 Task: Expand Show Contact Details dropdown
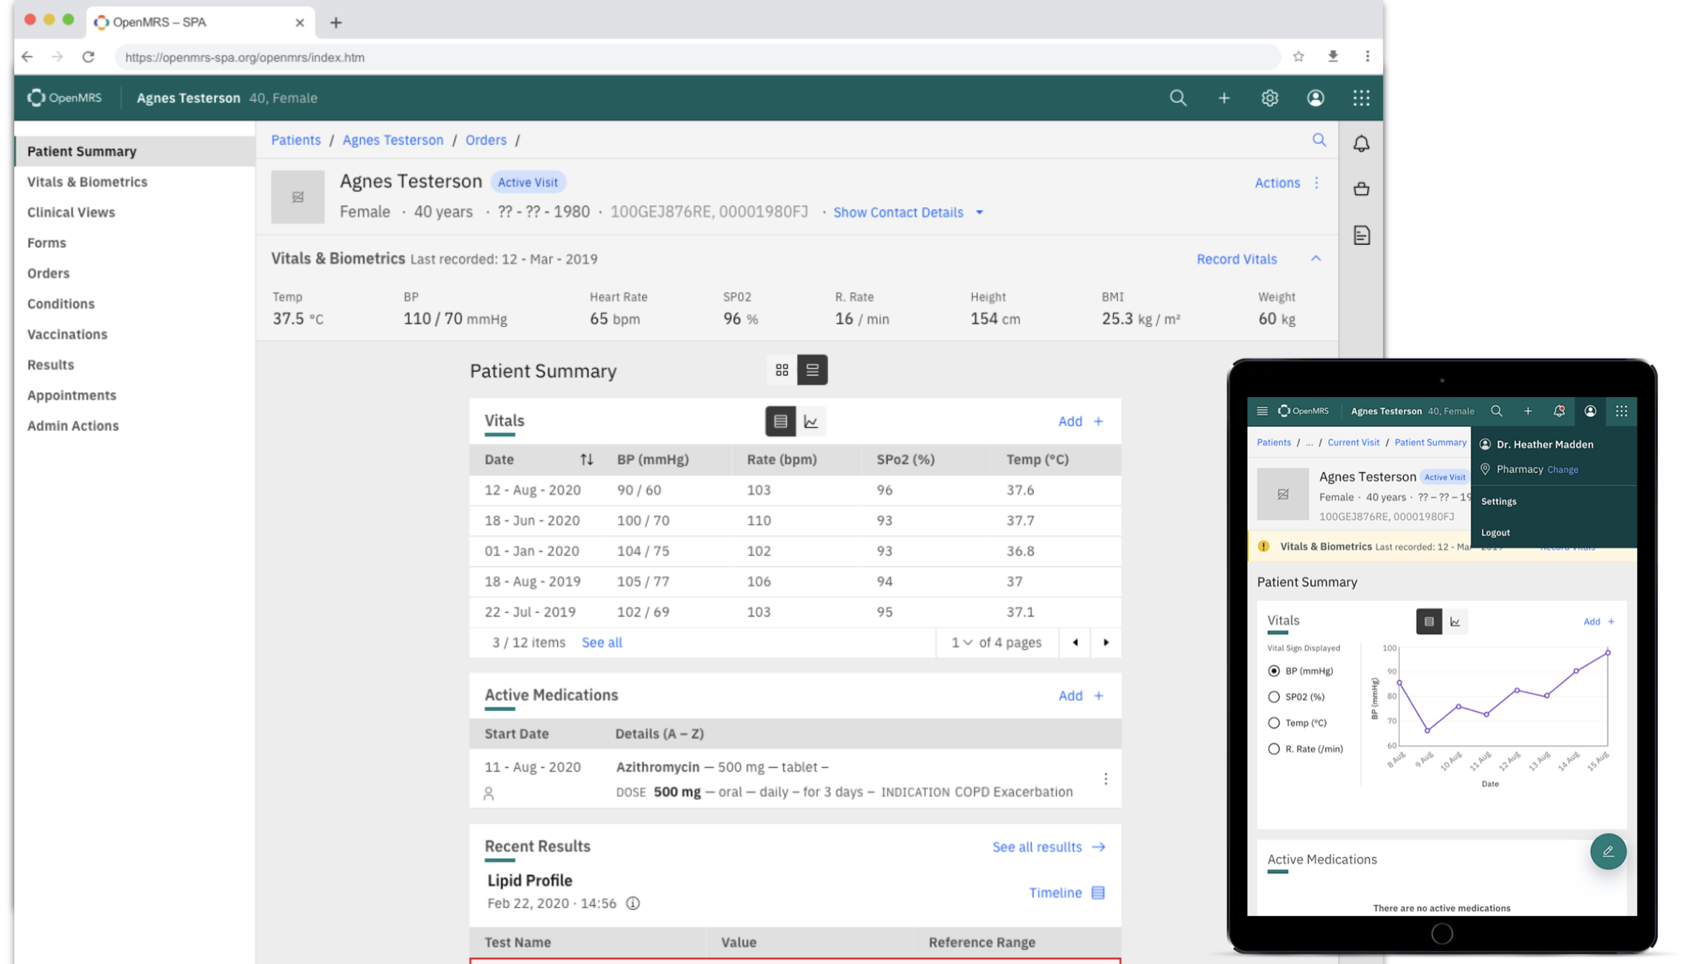tap(908, 212)
